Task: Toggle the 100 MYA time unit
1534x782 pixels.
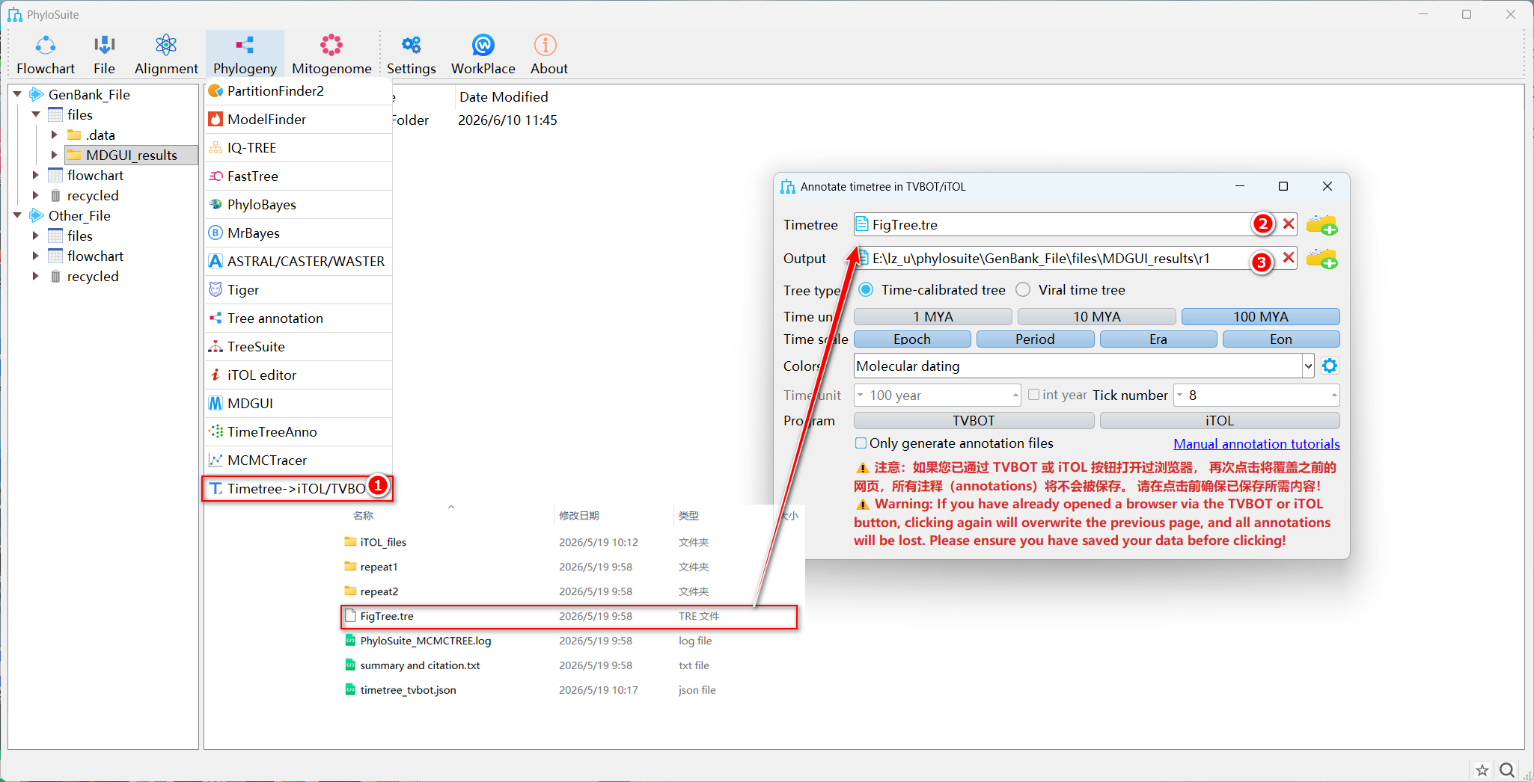Action: coord(1261,317)
